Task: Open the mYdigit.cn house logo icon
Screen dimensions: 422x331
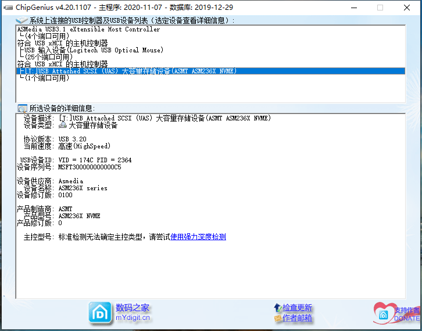Action: pos(100,313)
